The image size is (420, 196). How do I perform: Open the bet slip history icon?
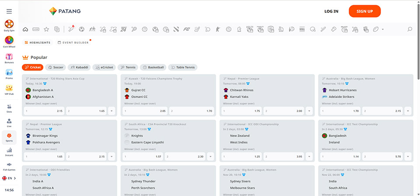click(56, 29)
